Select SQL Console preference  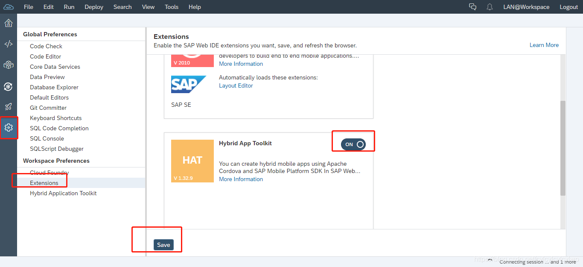pyautogui.click(x=47, y=138)
